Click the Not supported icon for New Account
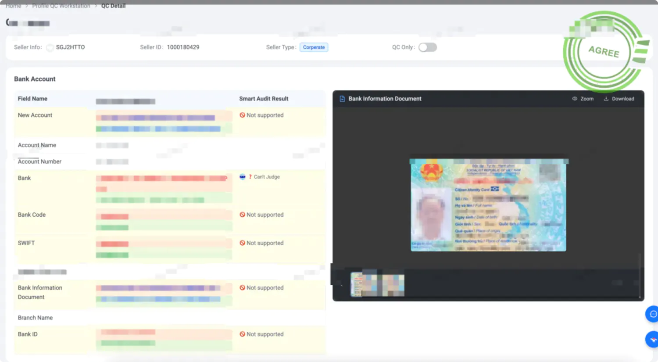The image size is (658, 362). (242, 115)
